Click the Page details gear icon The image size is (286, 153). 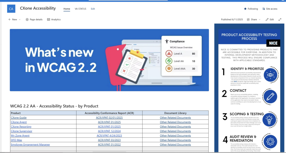pos(27,20)
